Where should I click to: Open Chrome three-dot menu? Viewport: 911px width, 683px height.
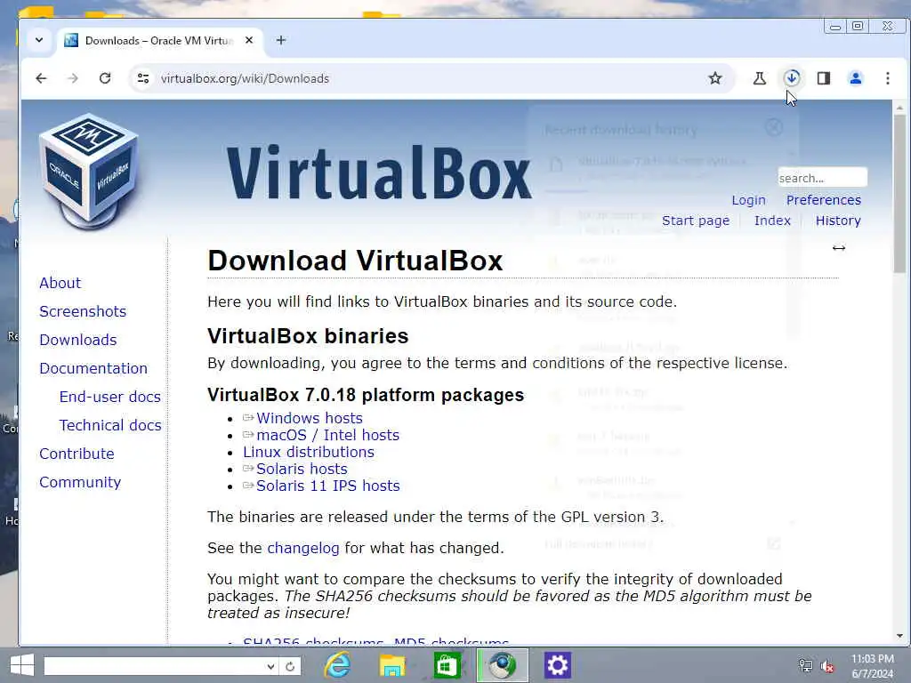point(888,78)
